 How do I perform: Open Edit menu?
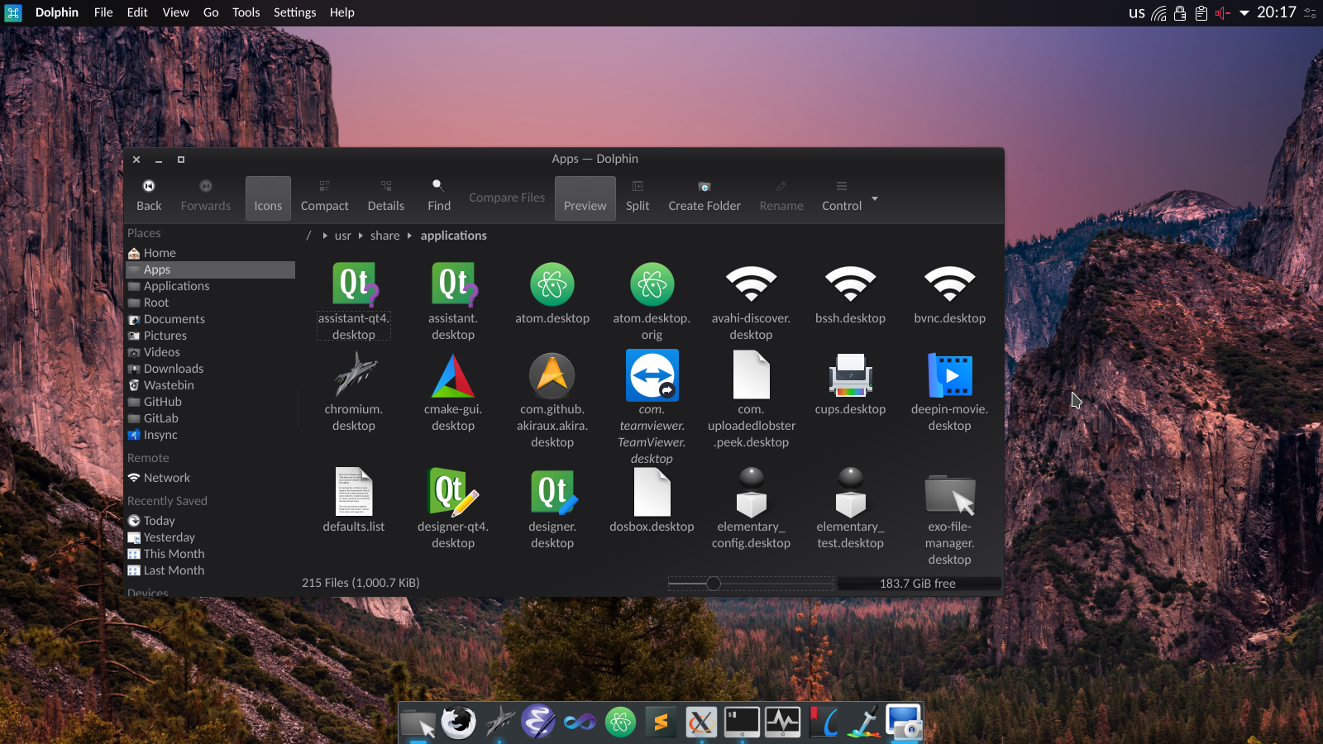point(137,12)
